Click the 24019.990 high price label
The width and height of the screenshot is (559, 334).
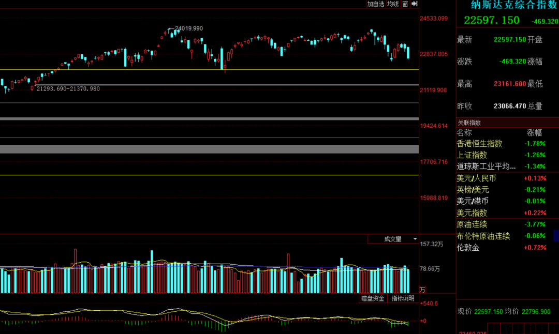click(x=188, y=28)
